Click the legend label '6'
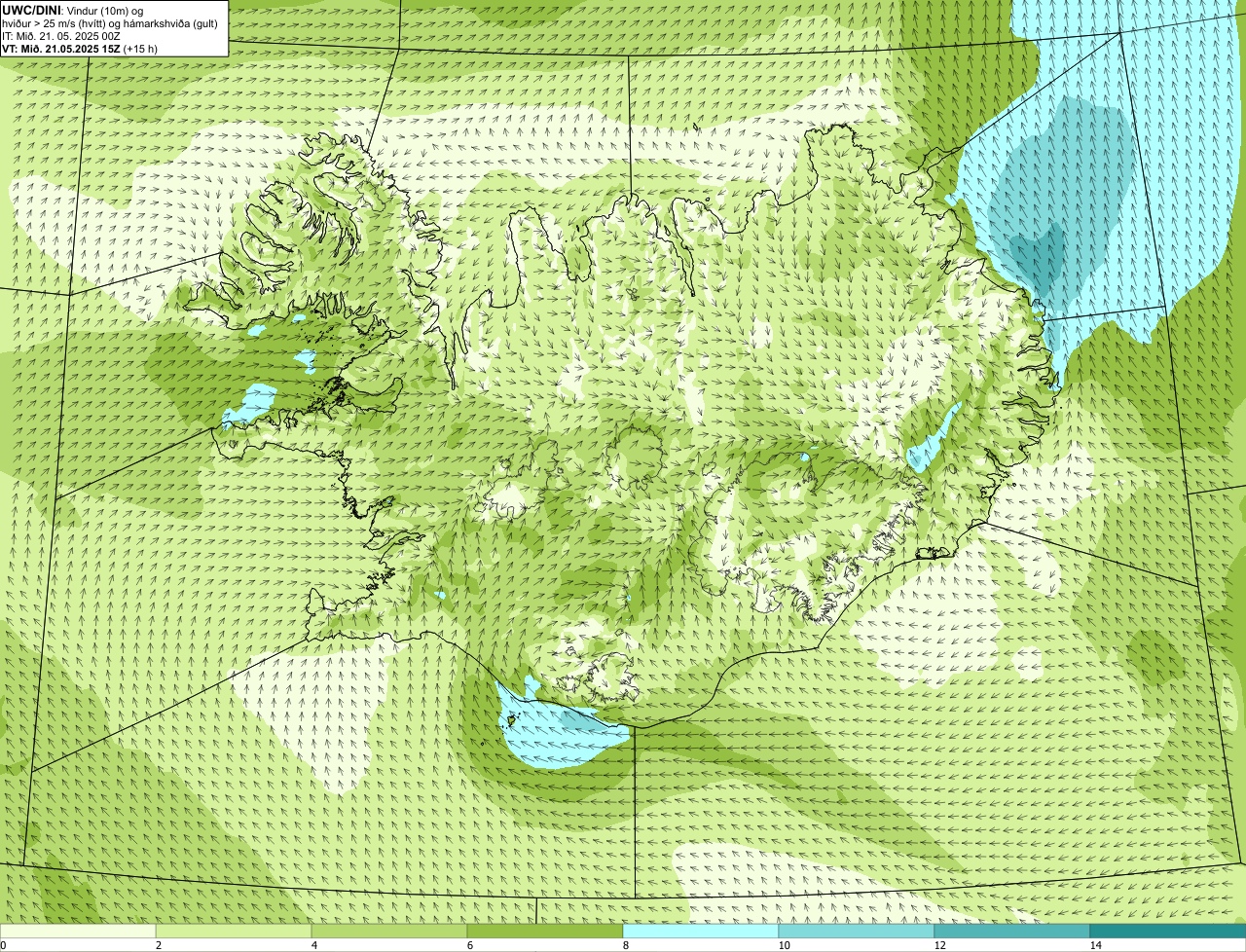The height and width of the screenshot is (952, 1246). pos(469,945)
